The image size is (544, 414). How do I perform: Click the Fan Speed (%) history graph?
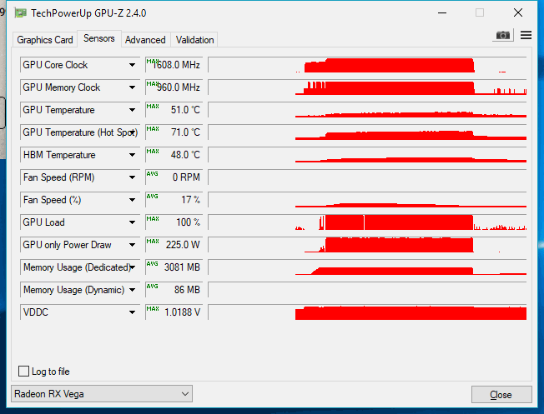point(367,200)
